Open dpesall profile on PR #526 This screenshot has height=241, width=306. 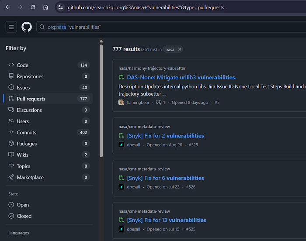tap(133, 187)
